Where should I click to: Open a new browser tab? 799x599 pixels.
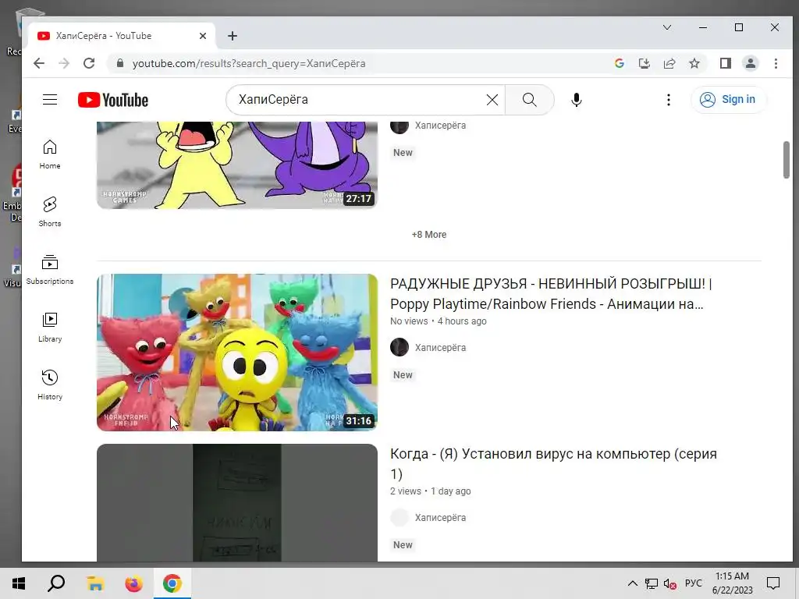click(x=233, y=36)
